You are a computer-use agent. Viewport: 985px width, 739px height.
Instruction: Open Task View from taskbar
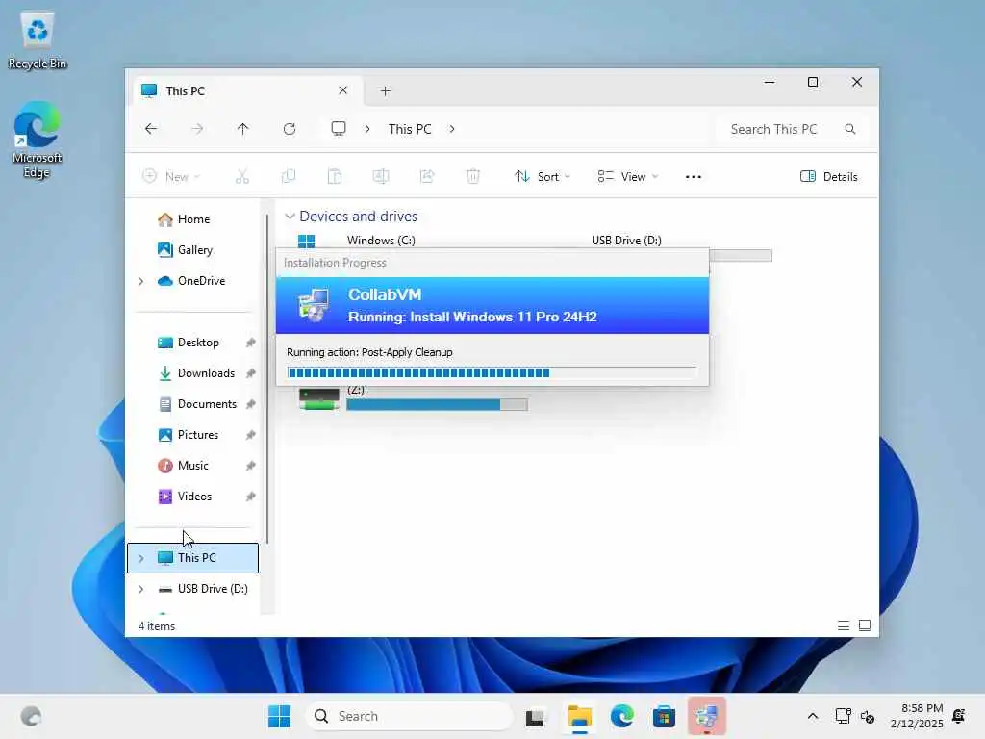[x=535, y=716]
